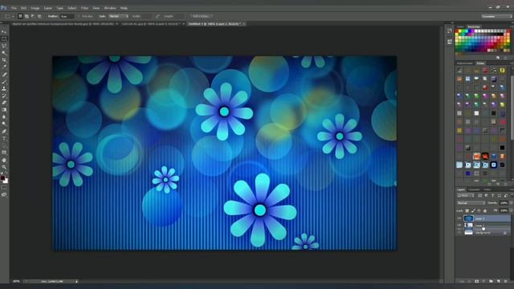Select the Pen tool
Image resolution: width=514 pixels, height=289 pixels.
click(x=4, y=132)
